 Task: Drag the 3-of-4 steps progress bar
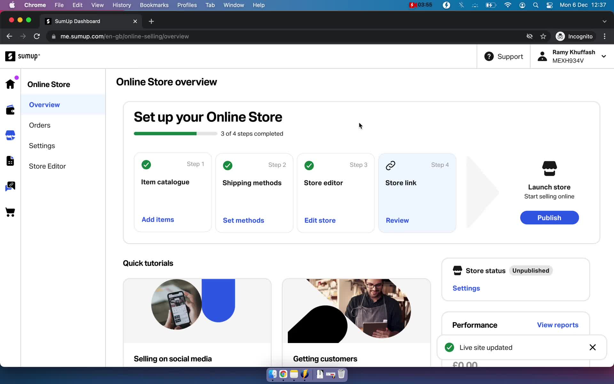175,134
